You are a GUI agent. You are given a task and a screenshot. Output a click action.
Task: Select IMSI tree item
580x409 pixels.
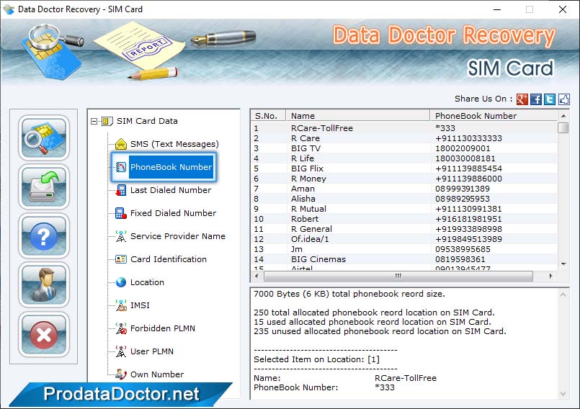coord(140,305)
